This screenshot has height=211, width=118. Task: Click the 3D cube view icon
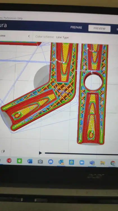point(3,151)
